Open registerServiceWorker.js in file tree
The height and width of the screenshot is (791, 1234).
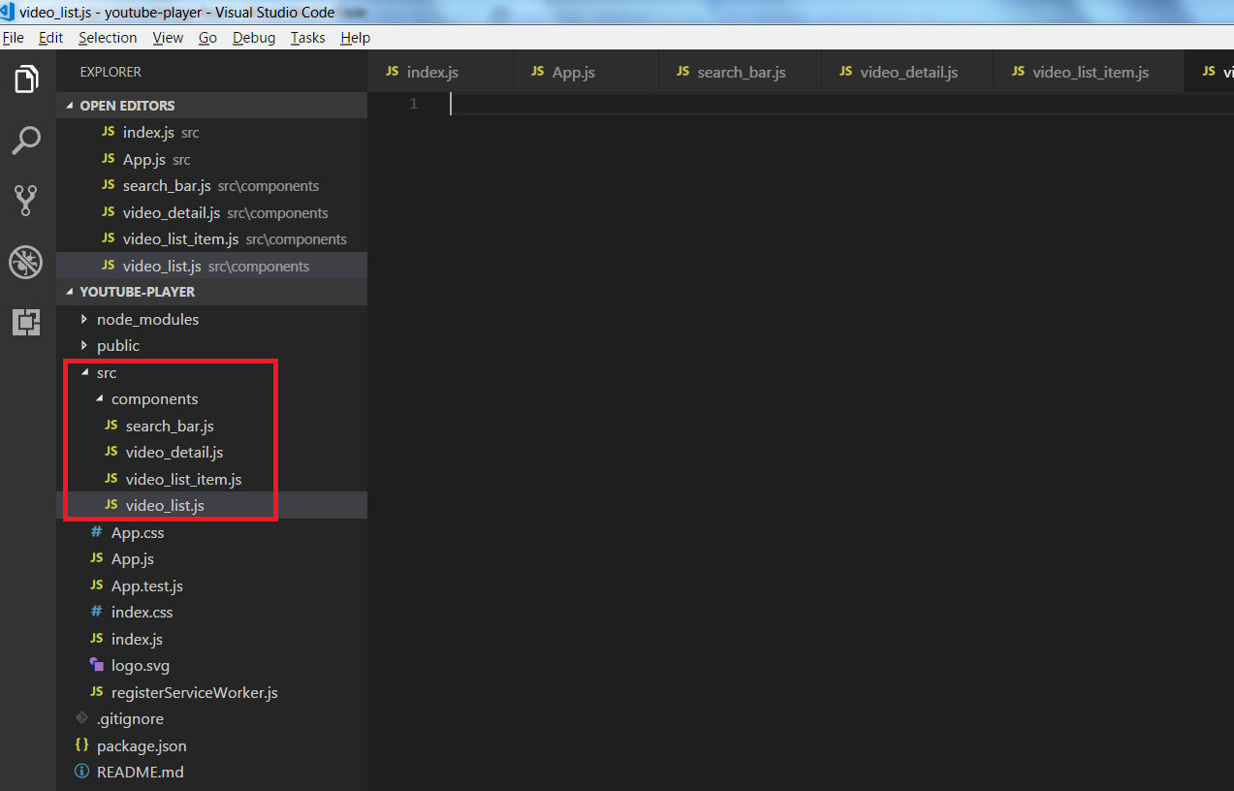211,692
